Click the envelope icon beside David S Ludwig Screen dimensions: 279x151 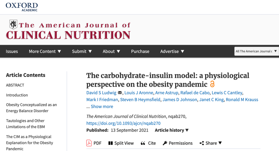(120, 93)
